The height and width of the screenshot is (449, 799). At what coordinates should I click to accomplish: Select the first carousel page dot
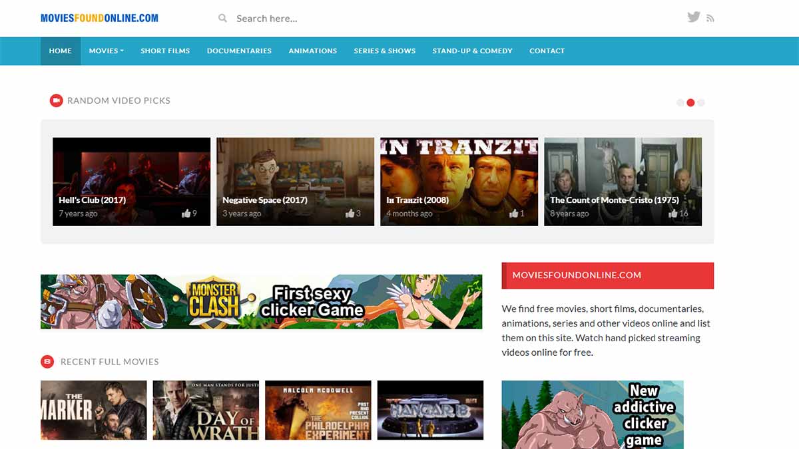[x=680, y=102]
